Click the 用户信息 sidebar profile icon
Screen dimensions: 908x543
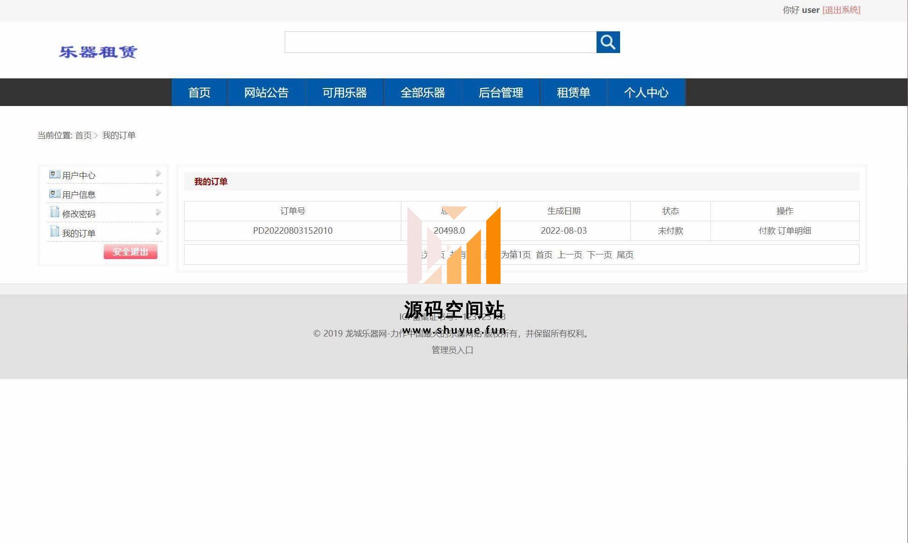tap(54, 194)
